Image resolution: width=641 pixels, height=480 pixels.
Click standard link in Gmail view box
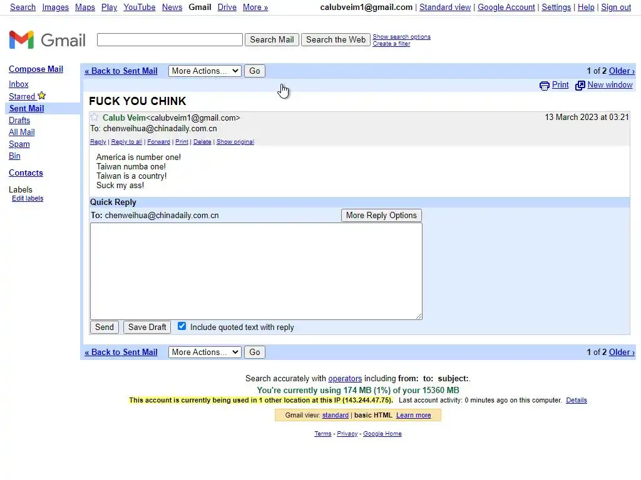tap(336, 415)
